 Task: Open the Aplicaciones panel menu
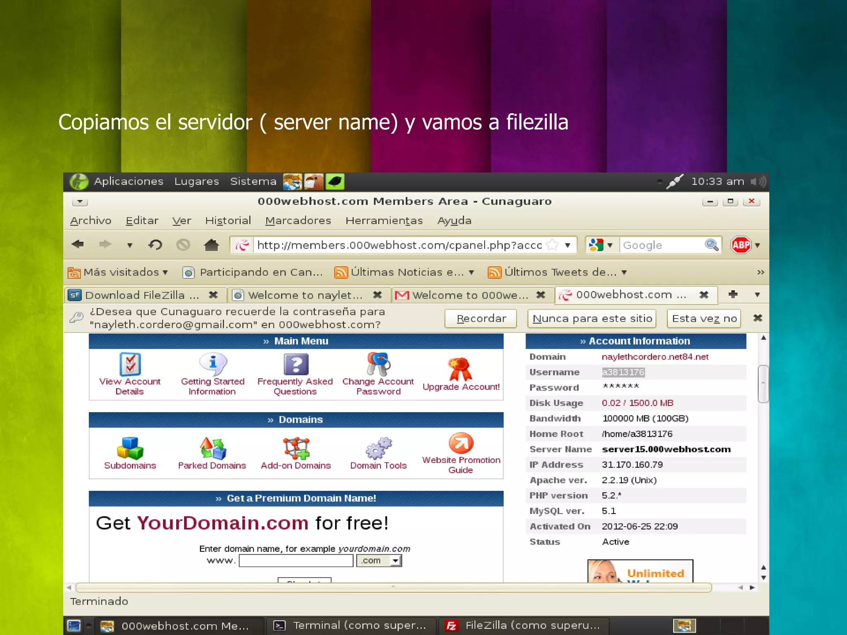pos(129,181)
